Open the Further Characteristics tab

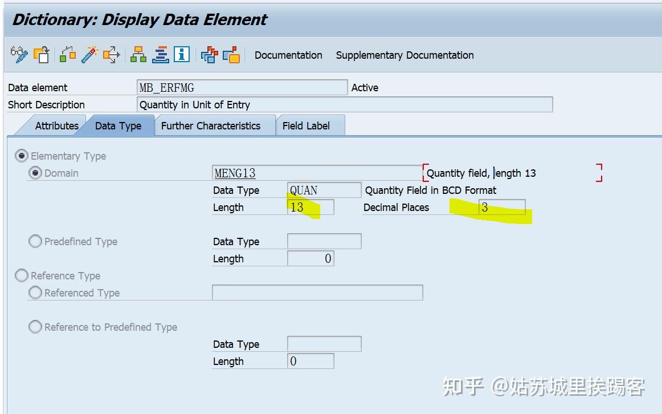coord(215,125)
